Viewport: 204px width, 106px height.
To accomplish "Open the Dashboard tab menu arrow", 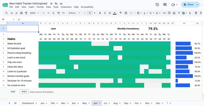I will point(36,103).
